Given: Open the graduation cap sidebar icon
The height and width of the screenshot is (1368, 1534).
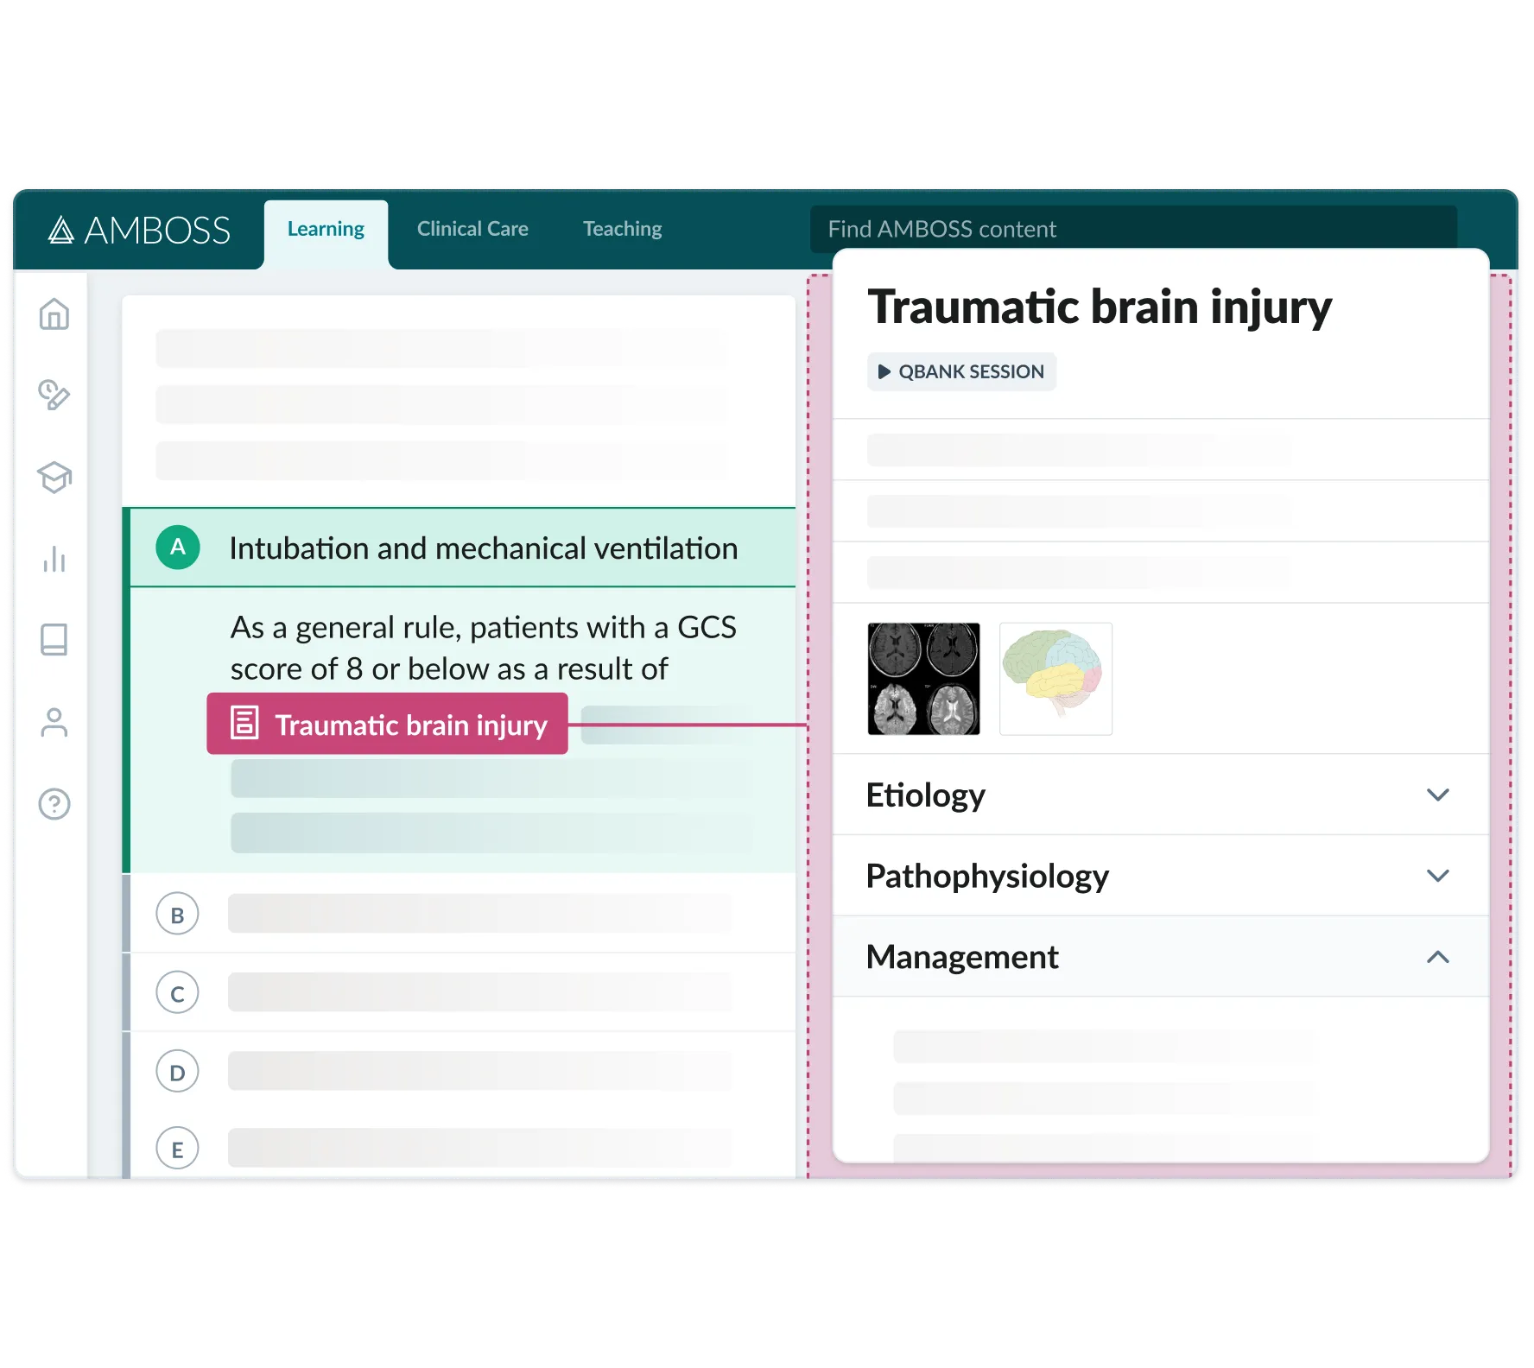Looking at the screenshot, I should (54, 477).
